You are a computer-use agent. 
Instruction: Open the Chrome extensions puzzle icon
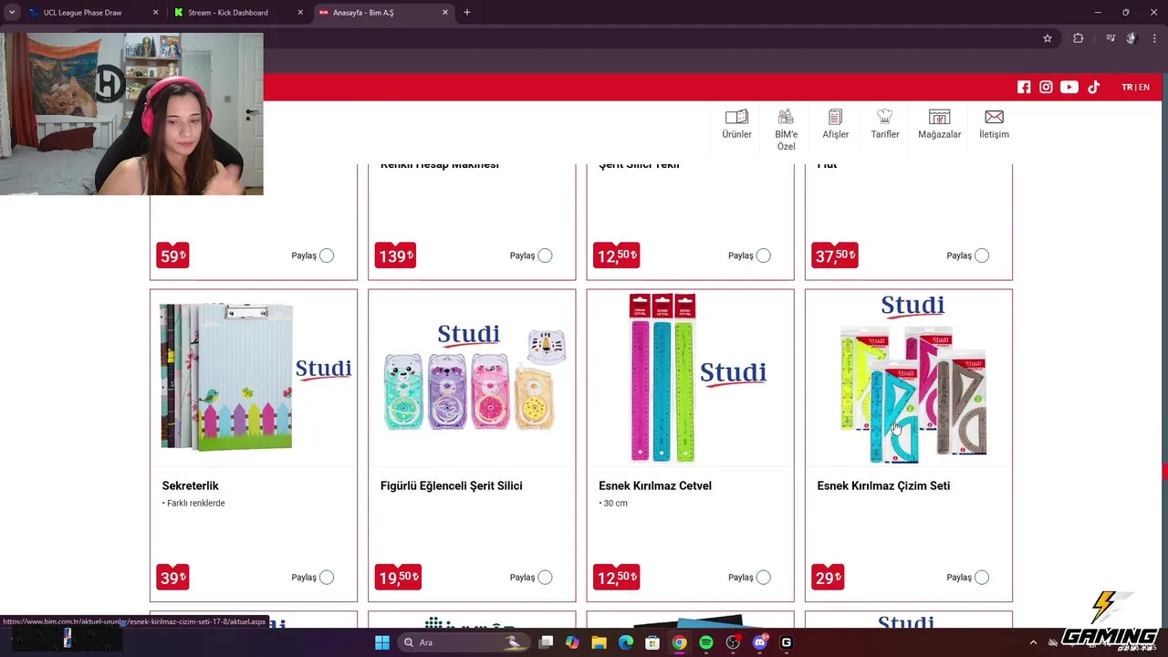pyautogui.click(x=1079, y=38)
